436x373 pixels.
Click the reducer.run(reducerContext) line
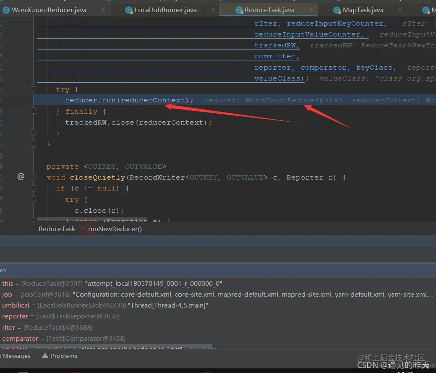coord(129,100)
